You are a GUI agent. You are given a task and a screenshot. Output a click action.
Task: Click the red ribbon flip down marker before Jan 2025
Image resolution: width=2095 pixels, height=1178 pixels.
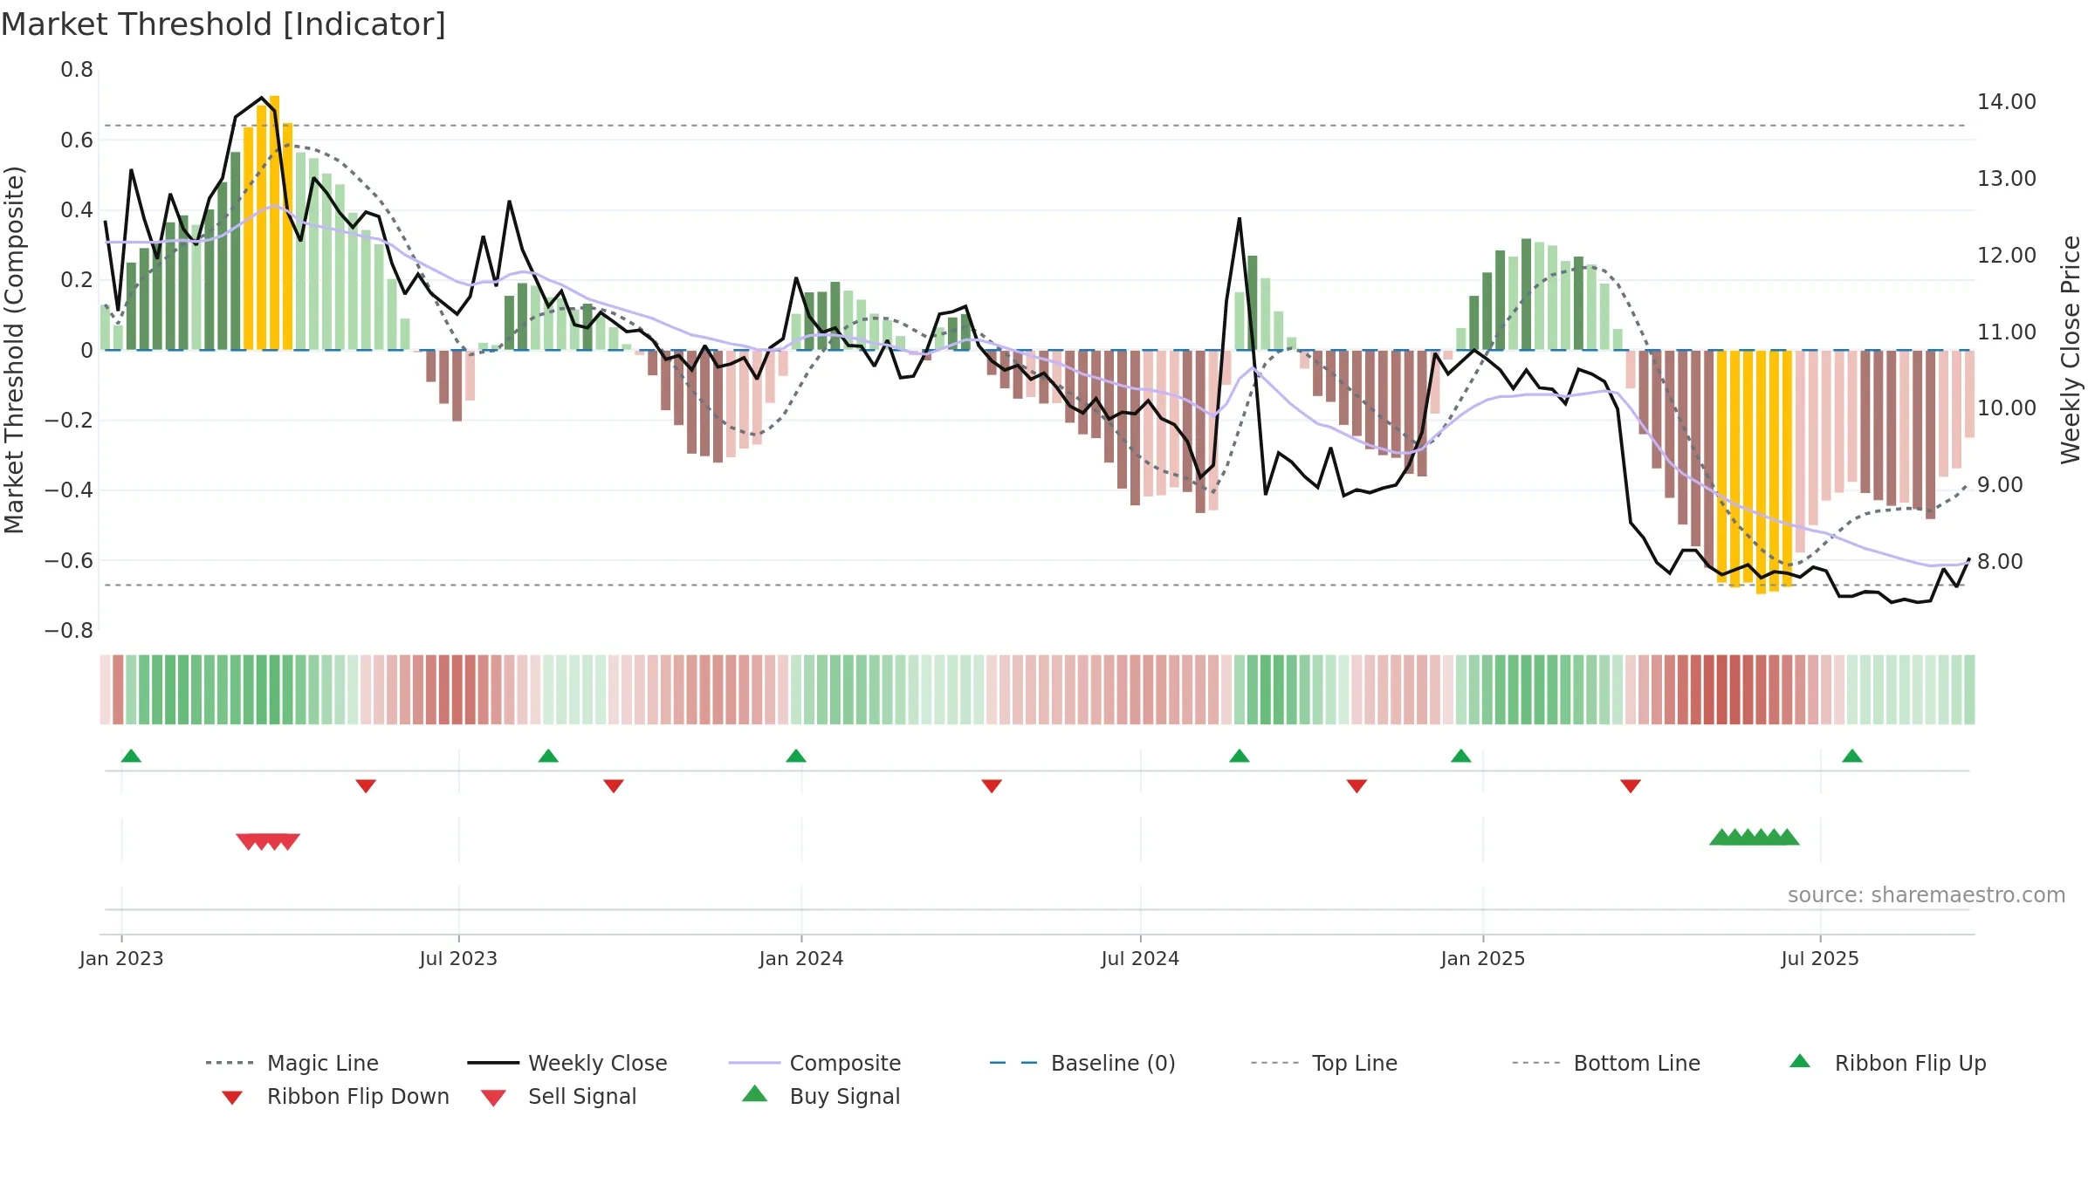pos(1357,786)
